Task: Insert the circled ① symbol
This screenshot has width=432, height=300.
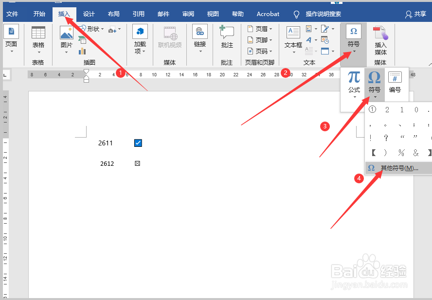Action: click(372, 109)
